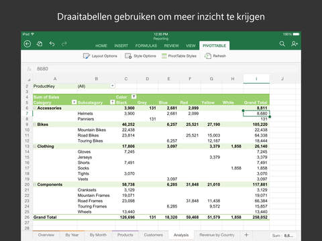Open Layout Options
322x241 pixels.
click(x=100, y=56)
